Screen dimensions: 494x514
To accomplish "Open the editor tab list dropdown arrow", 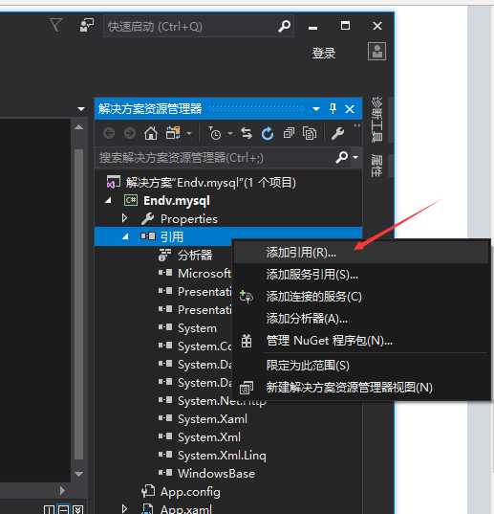I will pos(81,109).
